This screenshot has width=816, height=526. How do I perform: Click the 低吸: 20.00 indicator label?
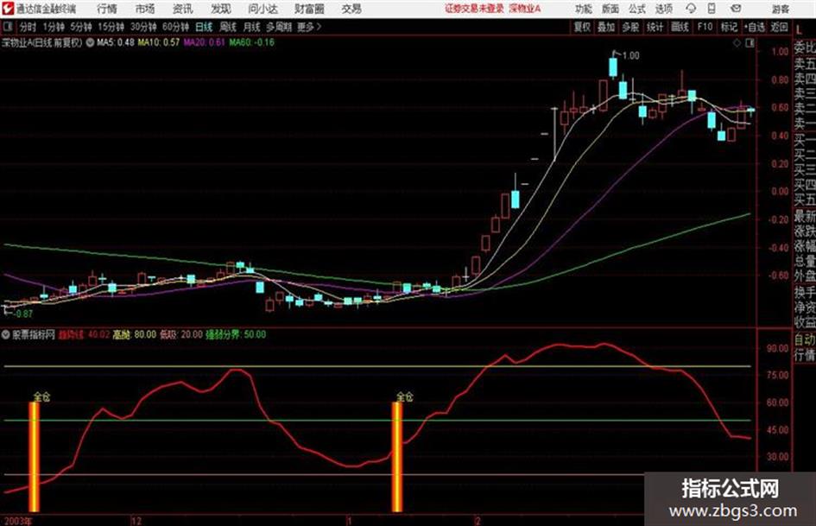[x=181, y=334]
